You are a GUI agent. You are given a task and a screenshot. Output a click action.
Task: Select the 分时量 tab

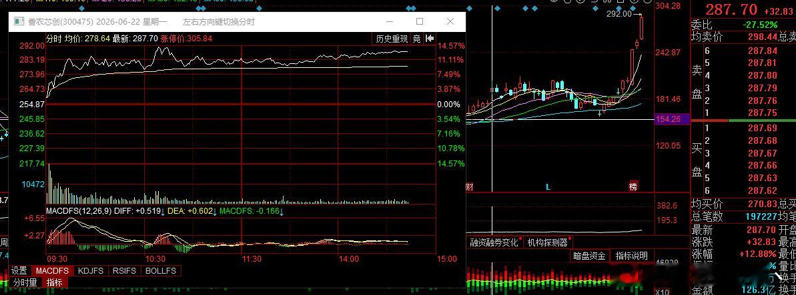click(x=25, y=282)
